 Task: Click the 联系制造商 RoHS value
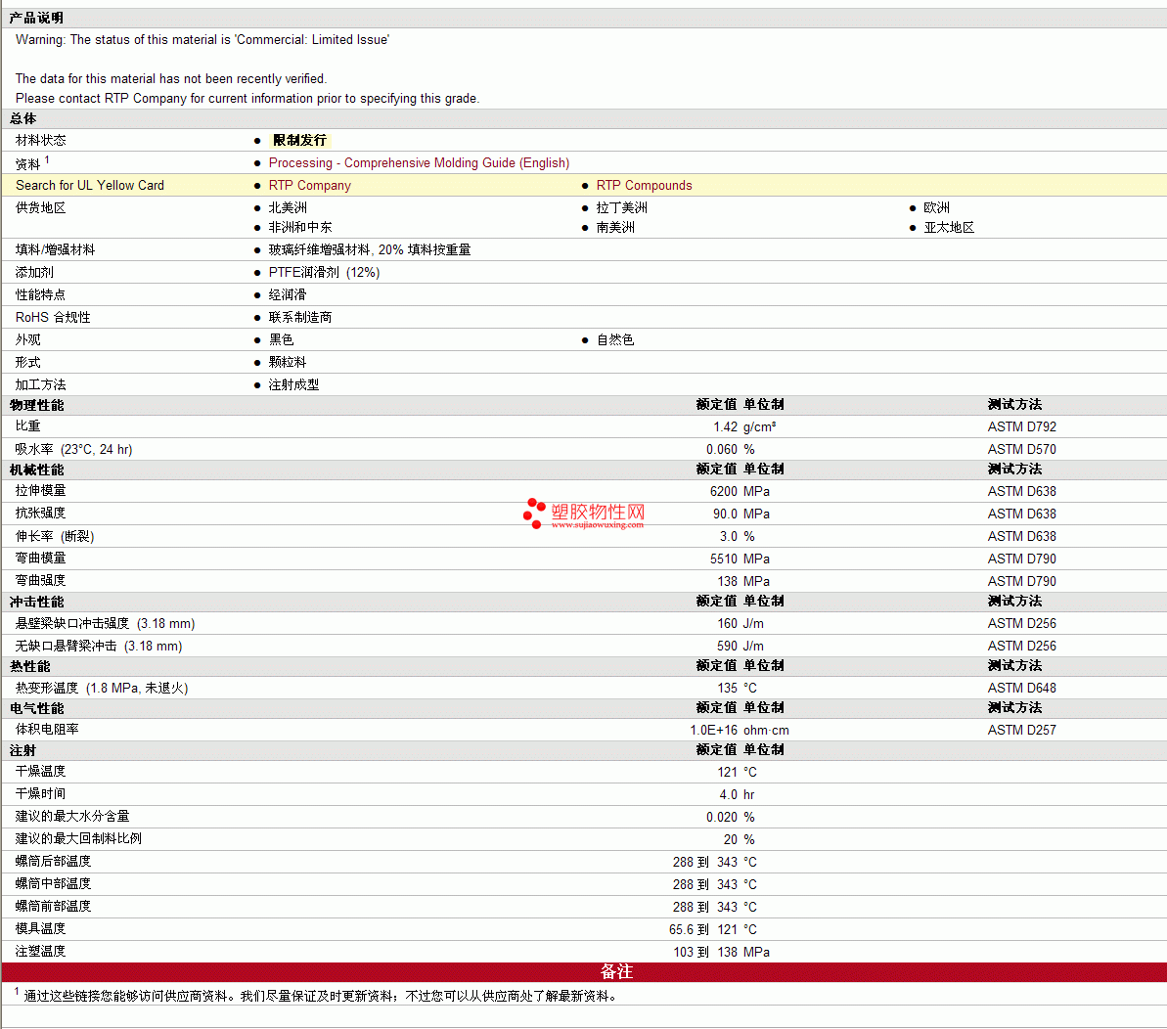(x=300, y=317)
